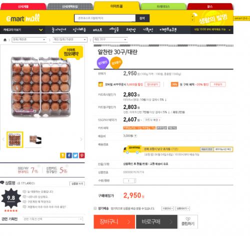Click the purple discount badge

103,63
